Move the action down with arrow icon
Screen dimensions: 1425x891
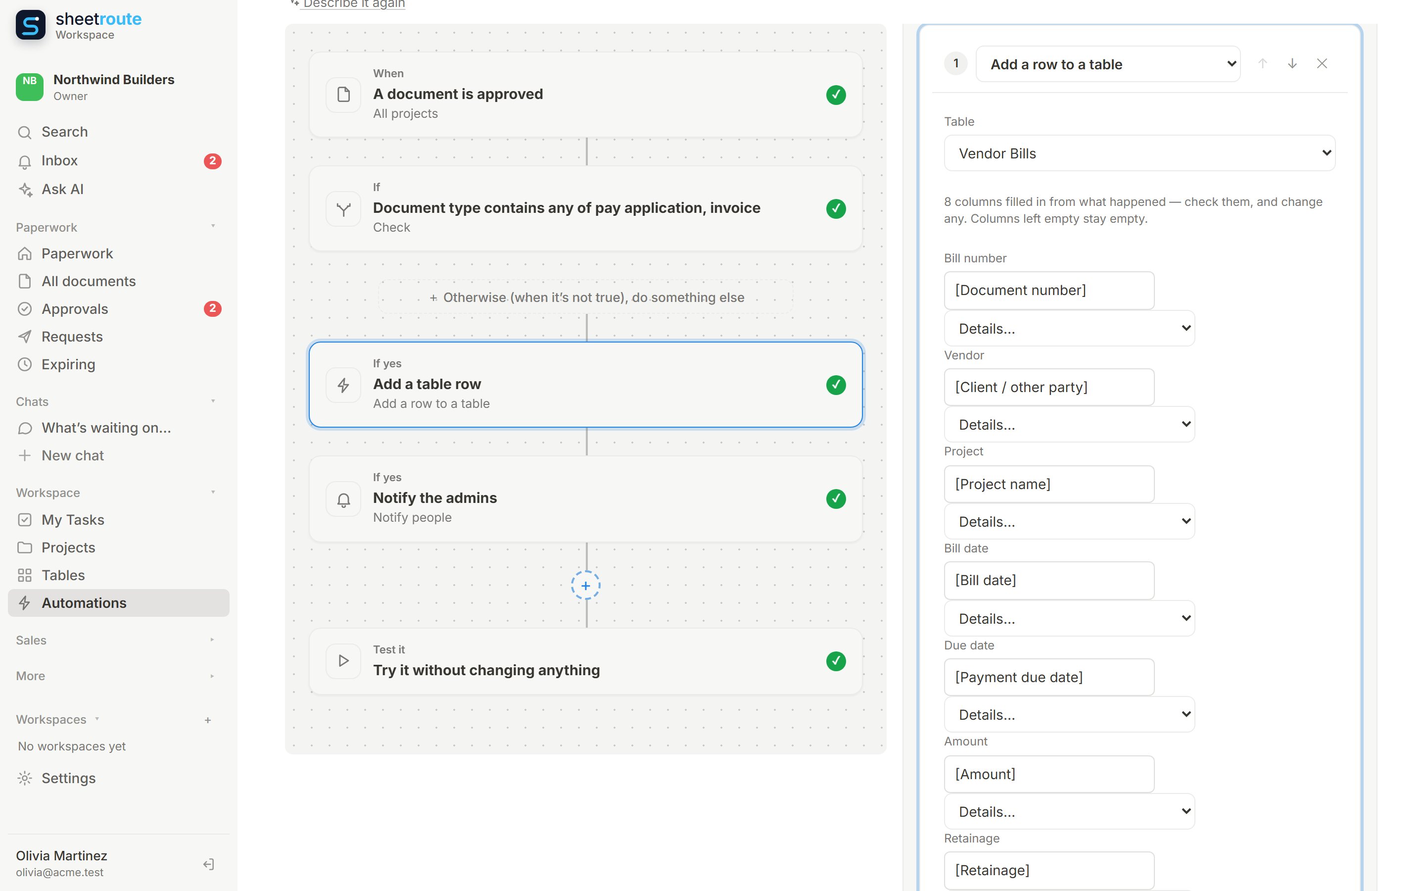click(1292, 64)
